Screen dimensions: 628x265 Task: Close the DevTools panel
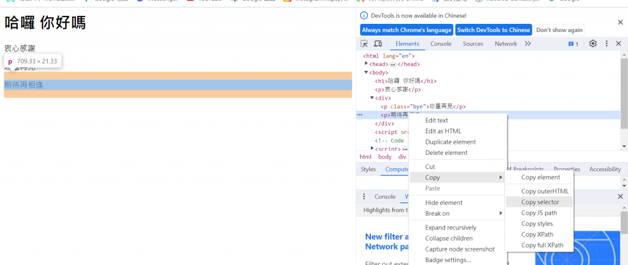619,44
